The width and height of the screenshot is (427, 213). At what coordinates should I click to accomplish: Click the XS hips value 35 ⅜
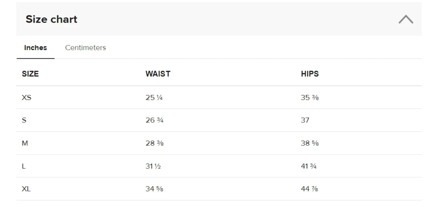tap(310, 98)
